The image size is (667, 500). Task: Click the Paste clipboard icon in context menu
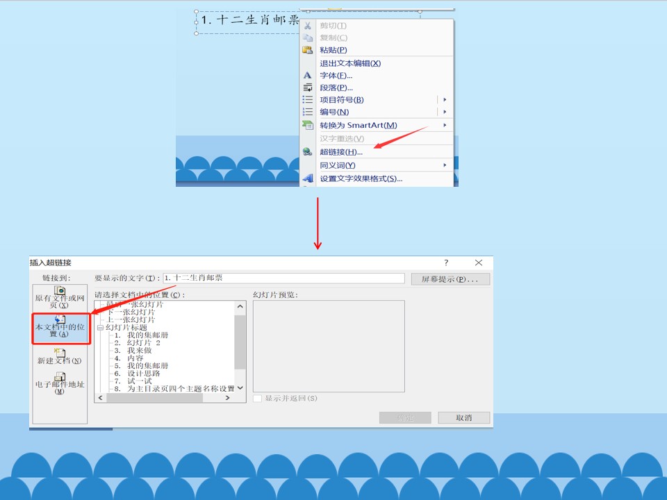(x=307, y=50)
